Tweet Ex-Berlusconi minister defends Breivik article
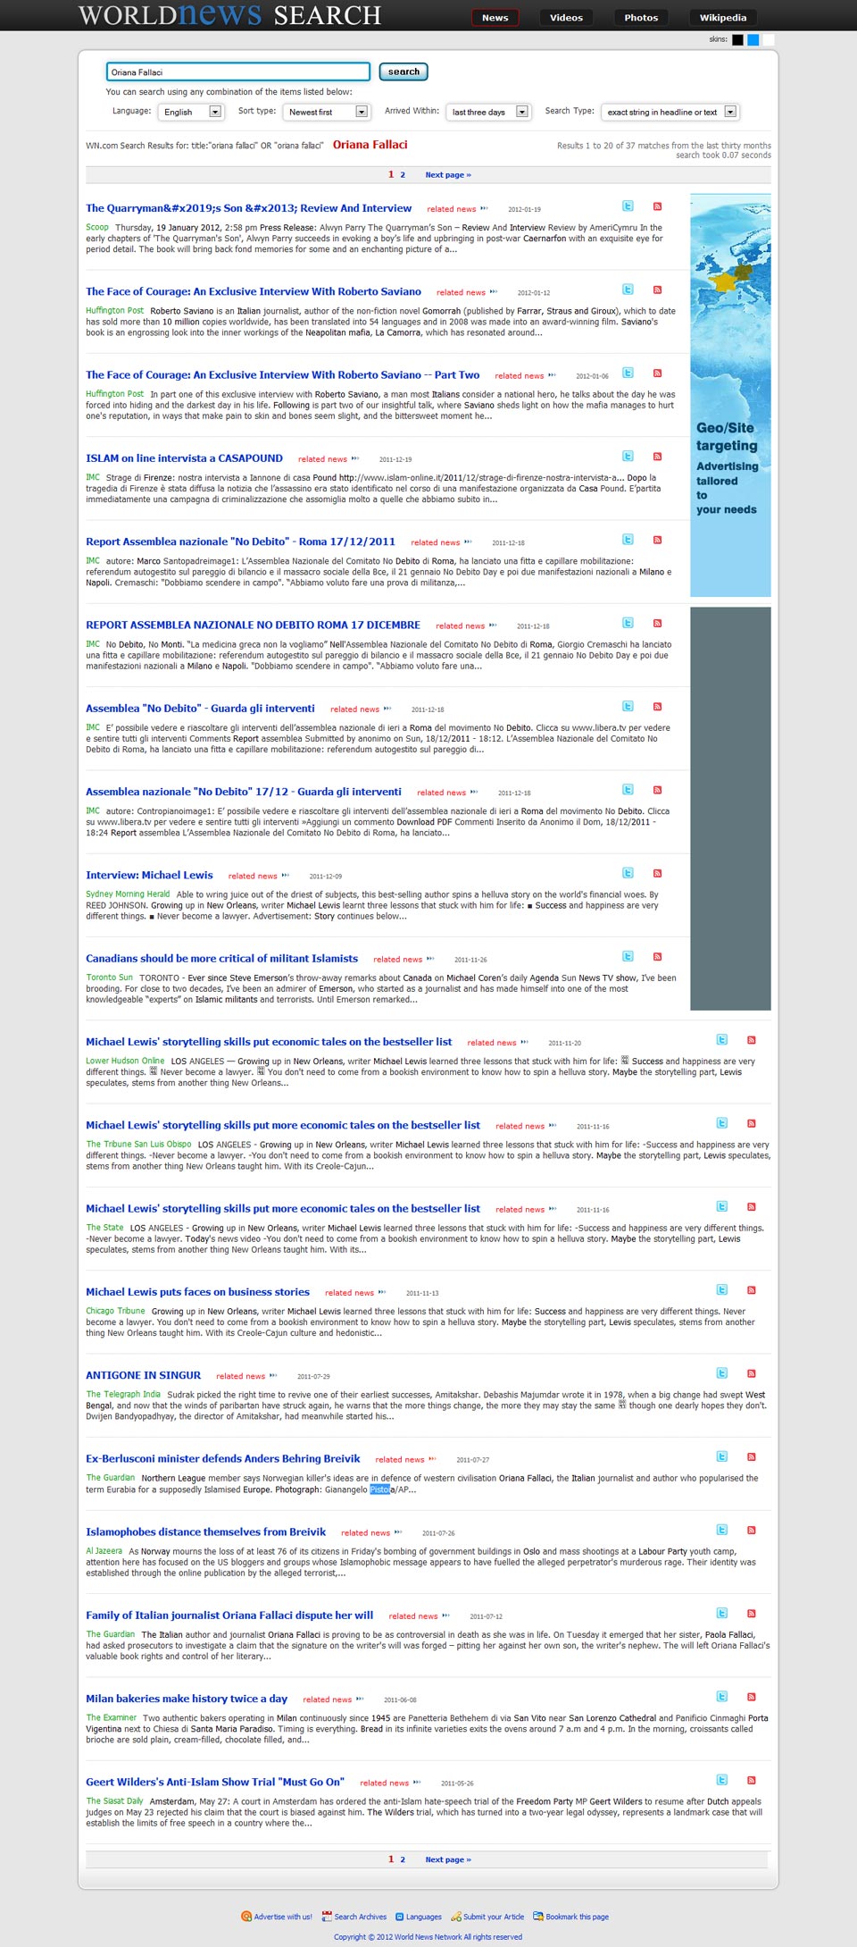857x1947 pixels. coord(722,1456)
